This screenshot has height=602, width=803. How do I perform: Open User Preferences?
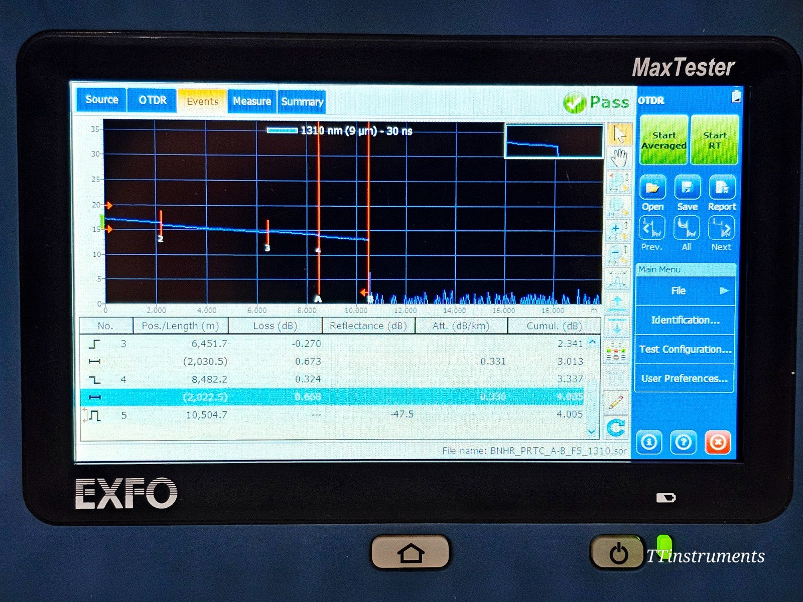pyautogui.click(x=685, y=379)
